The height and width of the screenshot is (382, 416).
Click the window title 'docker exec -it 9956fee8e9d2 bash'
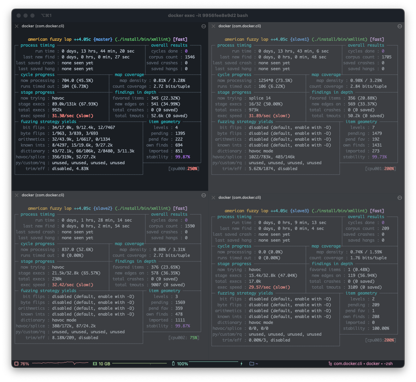tap(208, 16)
